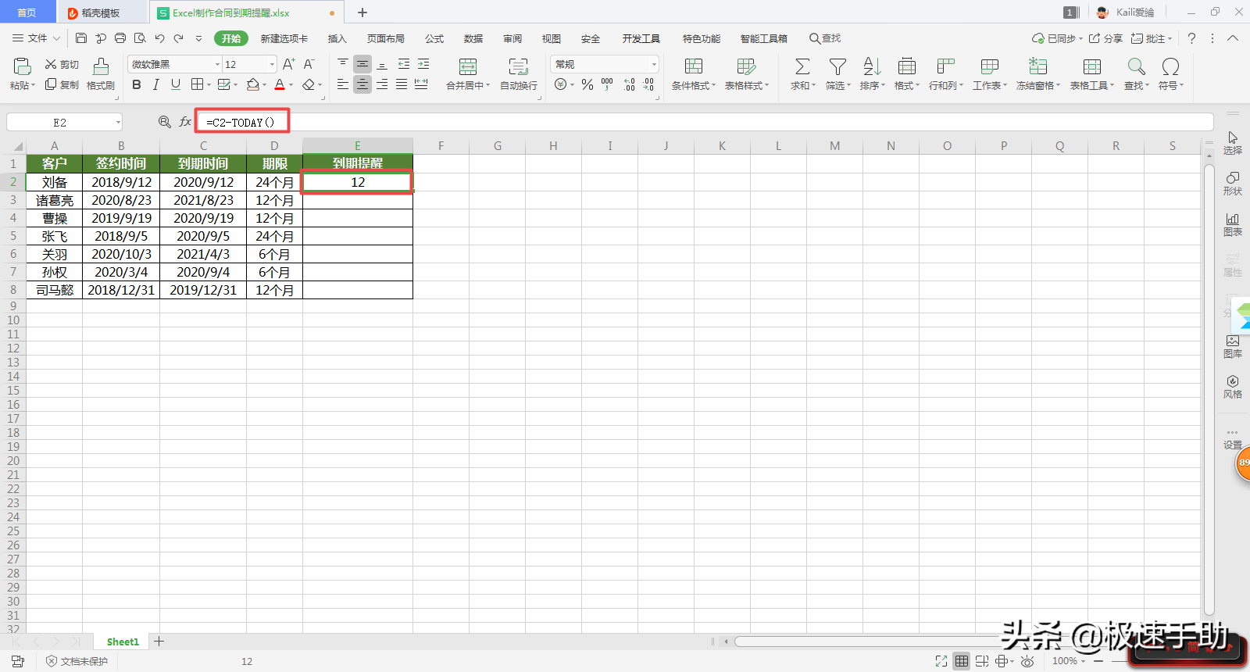Open the Review (审阅) tab
Viewport: 1250px width, 672px height.
click(512, 38)
